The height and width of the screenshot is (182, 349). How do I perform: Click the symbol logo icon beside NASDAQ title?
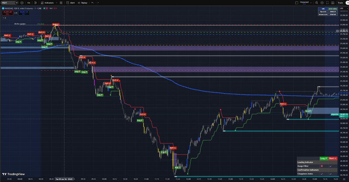(x=3, y=8)
